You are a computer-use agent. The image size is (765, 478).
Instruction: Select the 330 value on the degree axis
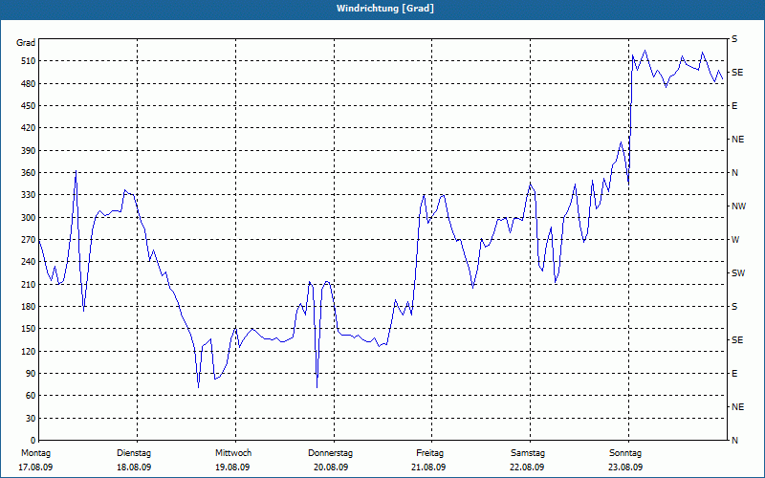pyautogui.click(x=29, y=195)
